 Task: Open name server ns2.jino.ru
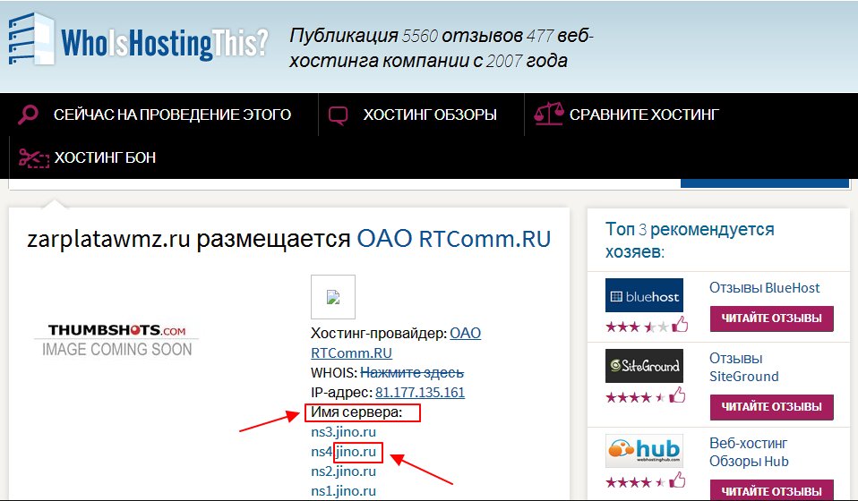[x=343, y=471]
